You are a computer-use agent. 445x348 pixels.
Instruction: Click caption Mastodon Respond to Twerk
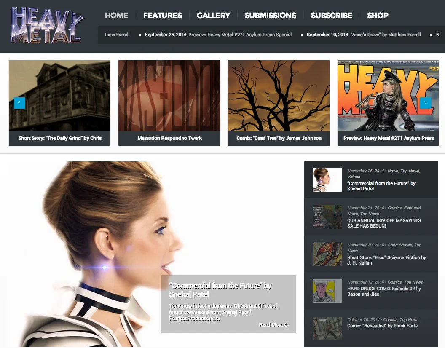click(170, 138)
